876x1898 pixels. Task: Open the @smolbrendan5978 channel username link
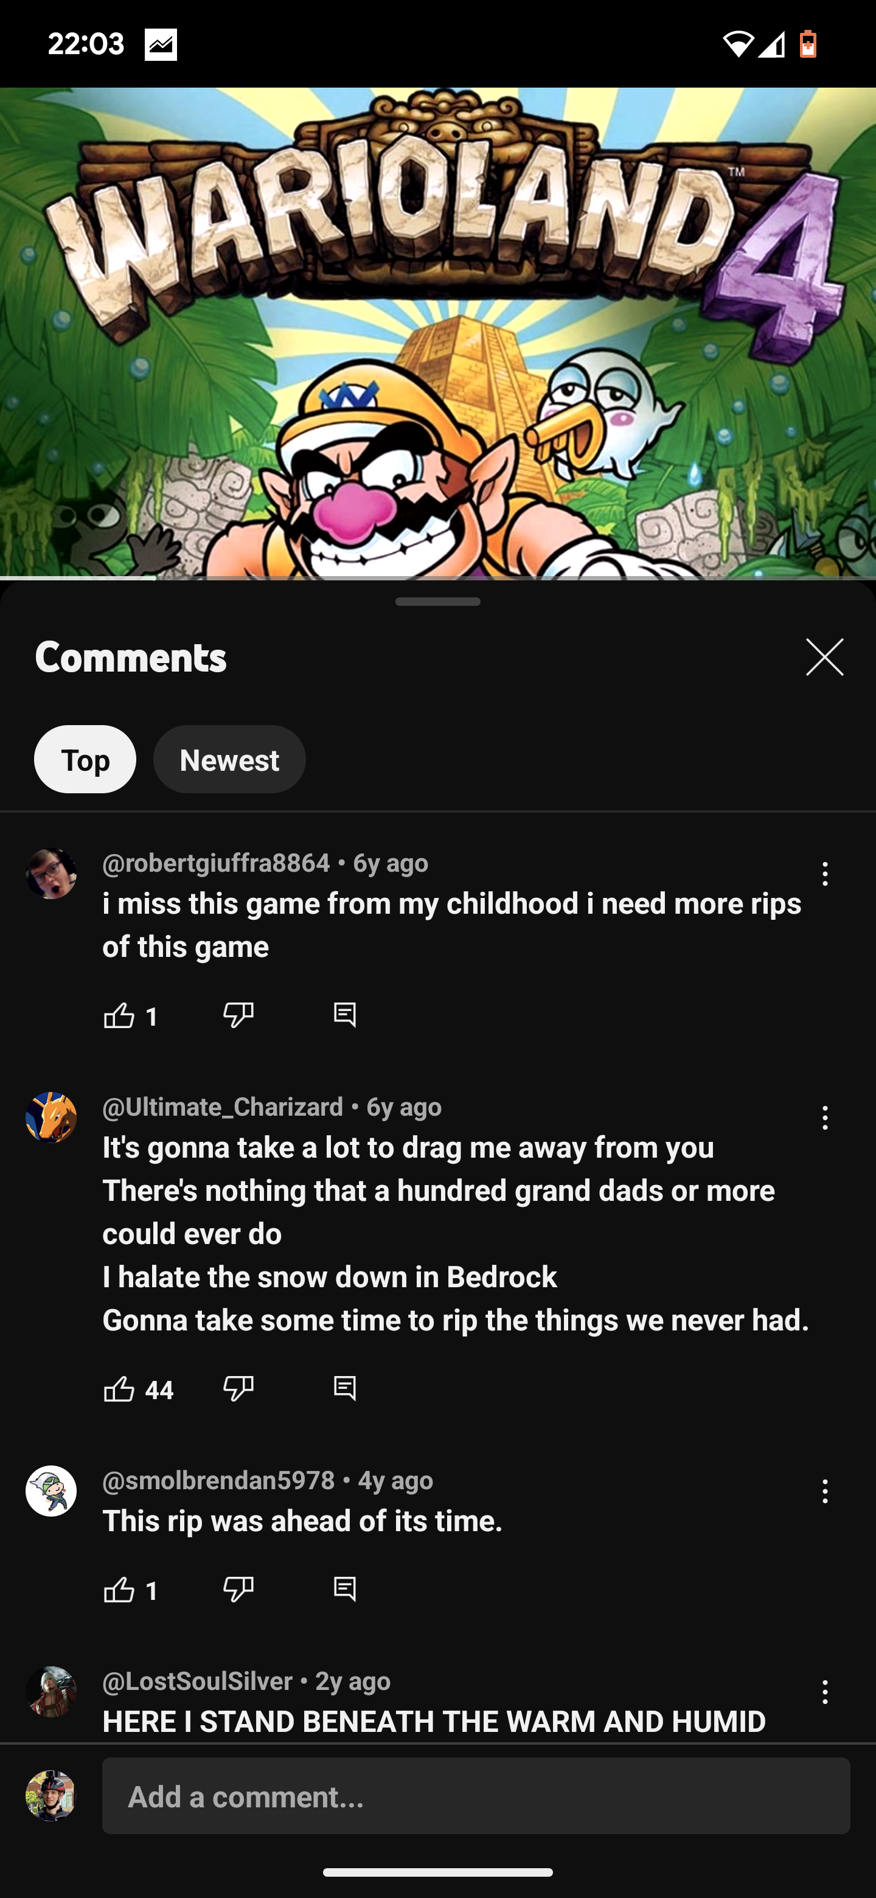[218, 1480]
